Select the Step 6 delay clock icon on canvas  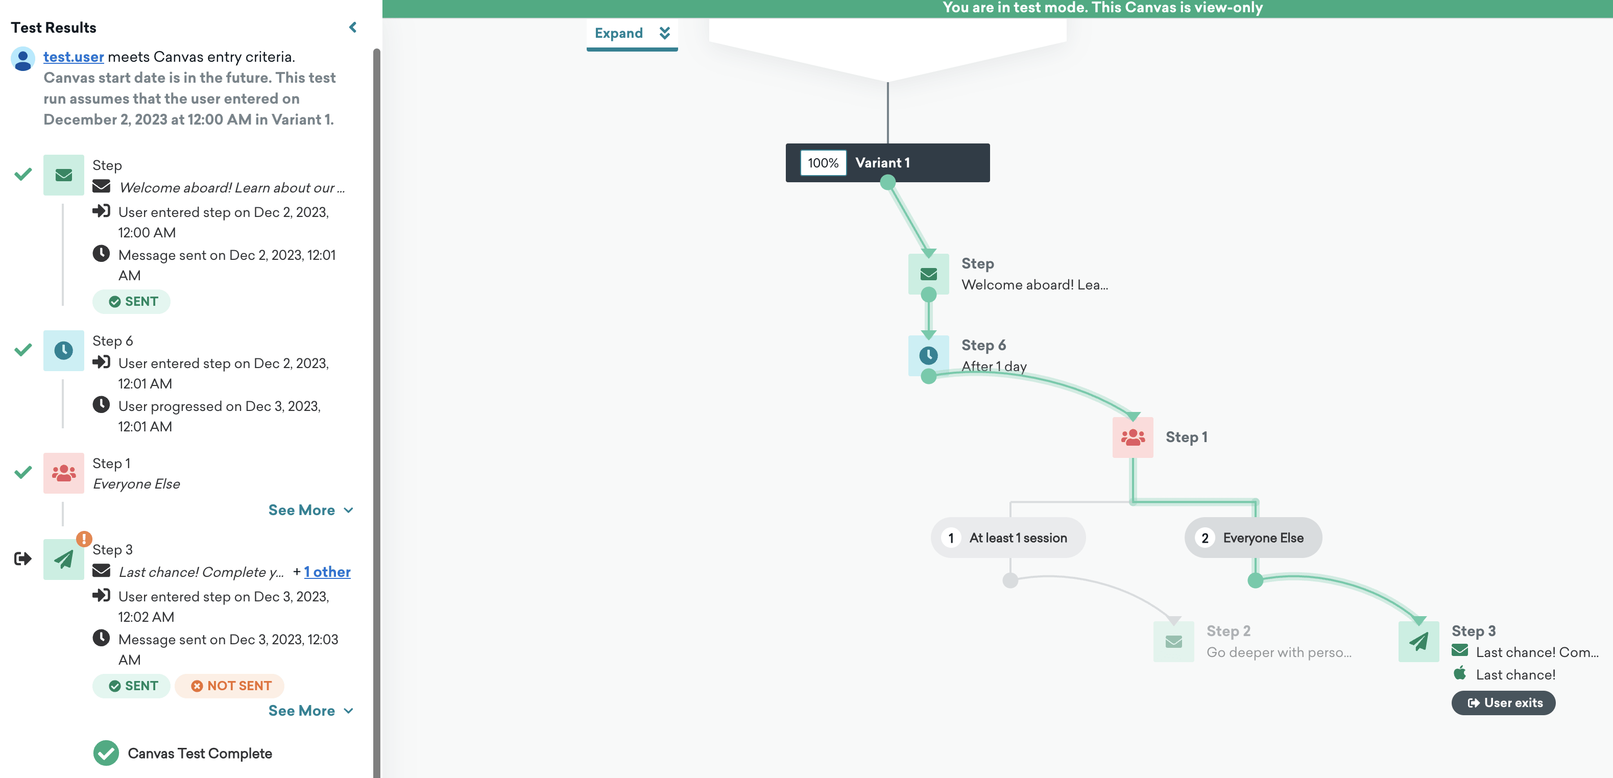(x=928, y=355)
